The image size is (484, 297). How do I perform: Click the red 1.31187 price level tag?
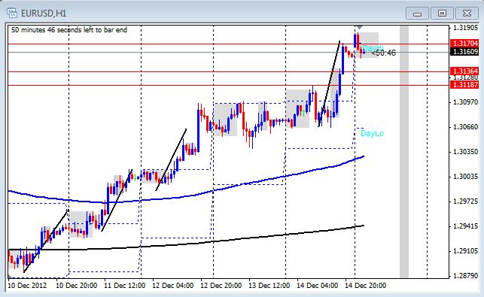click(x=464, y=84)
